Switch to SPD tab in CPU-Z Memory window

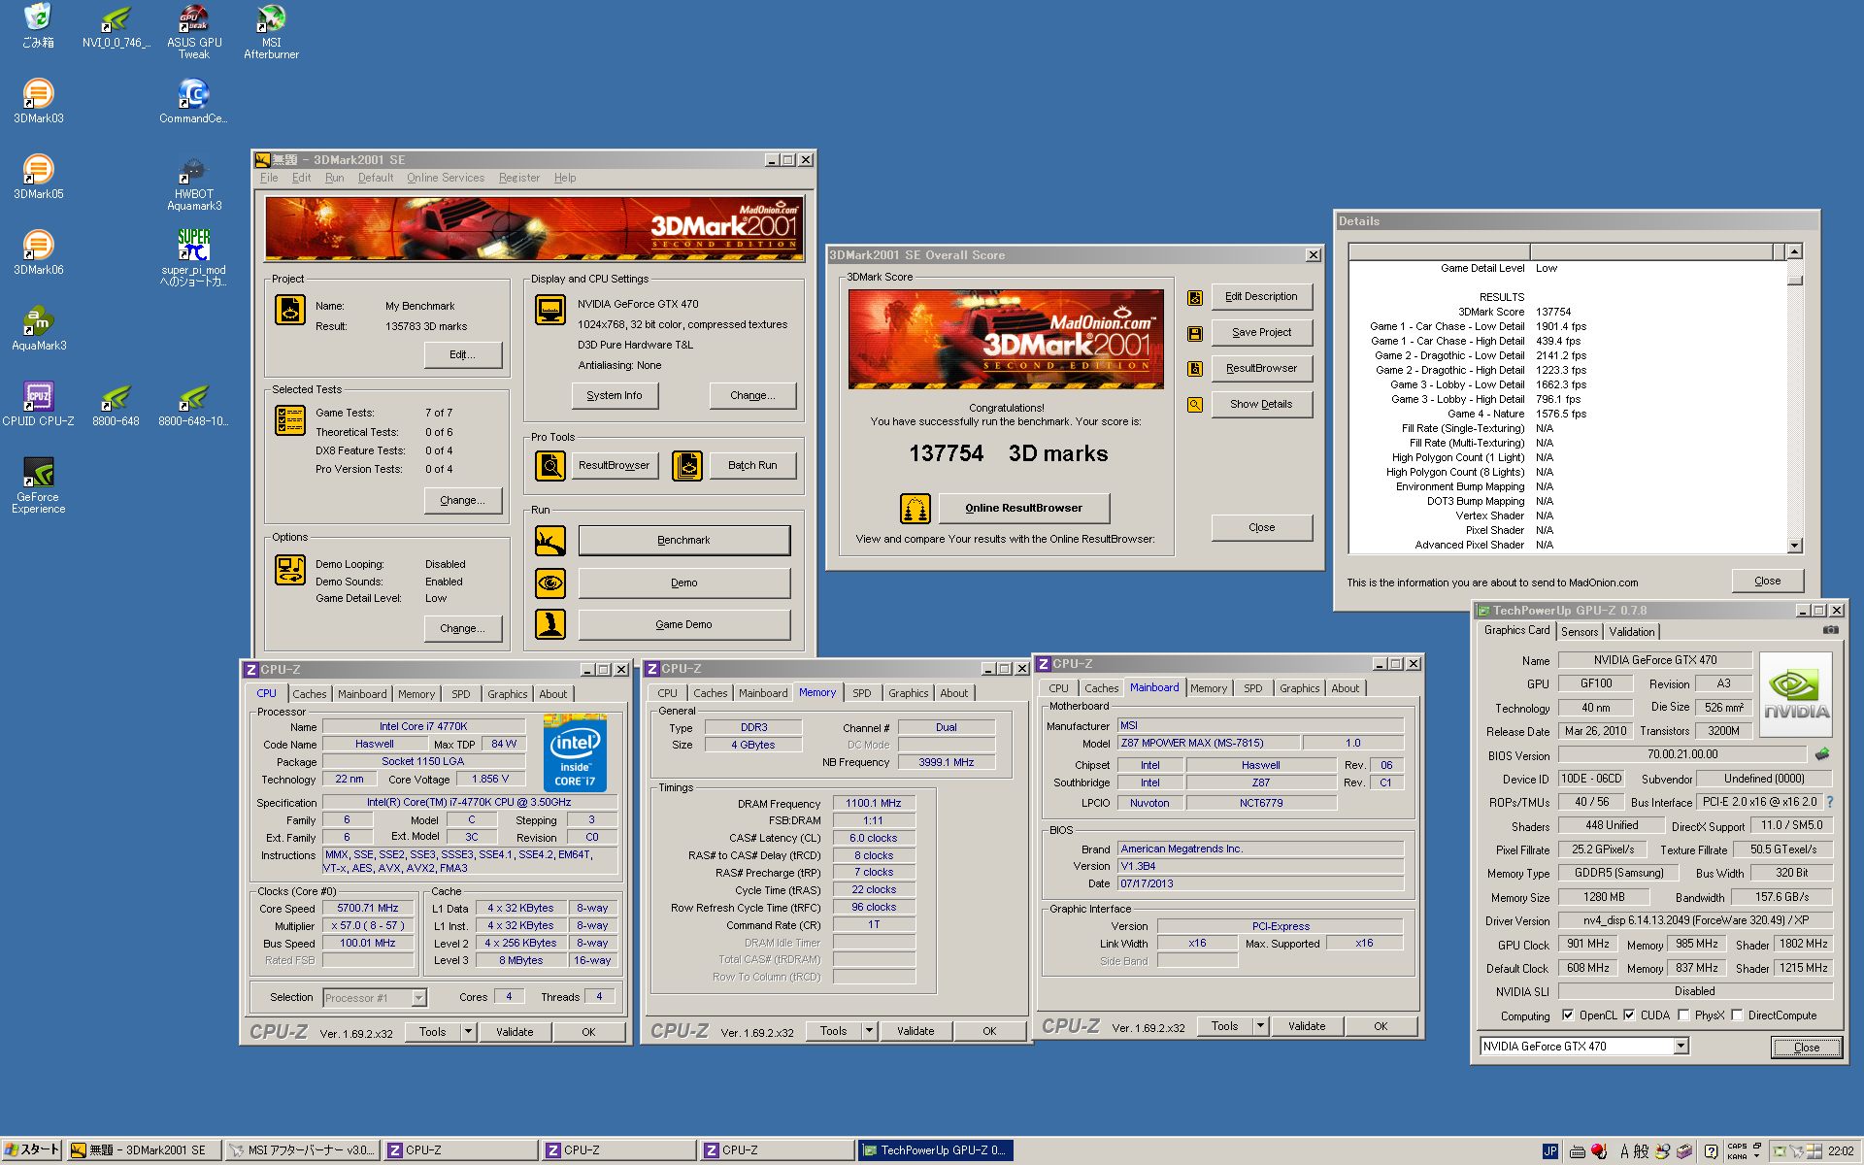click(x=861, y=693)
